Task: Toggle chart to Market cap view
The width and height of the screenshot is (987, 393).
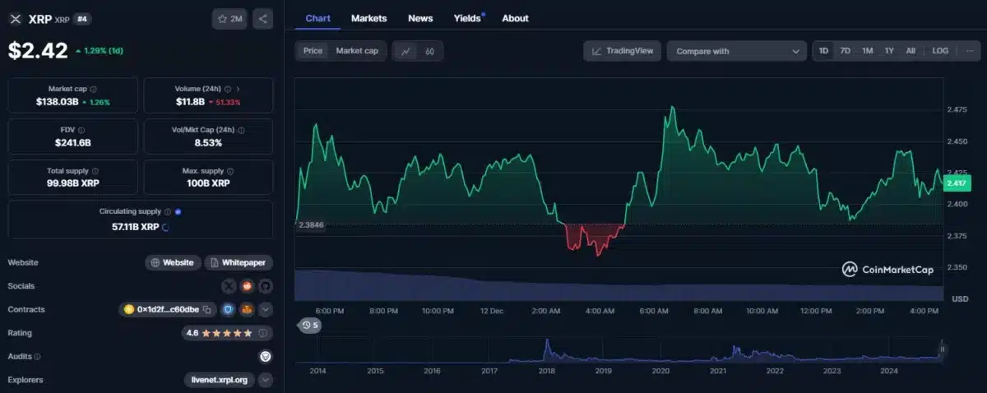Action: pos(357,51)
